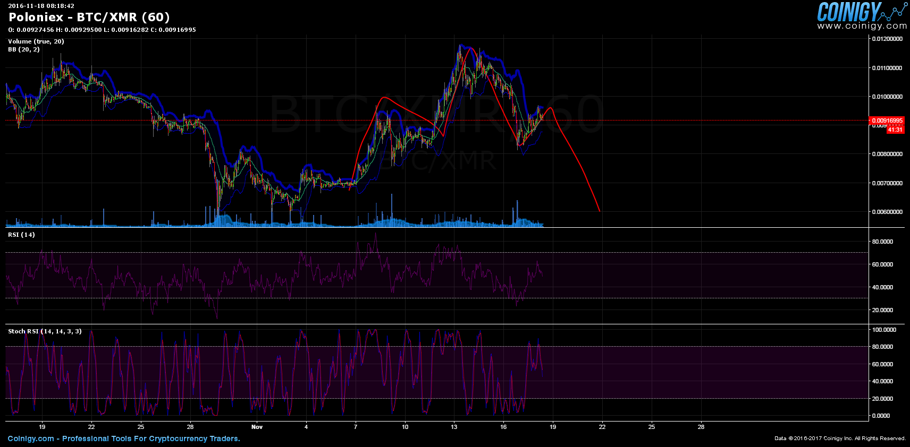Click the red 41:31 countdown timer badge
The width and height of the screenshot is (910, 447).
coord(895,130)
